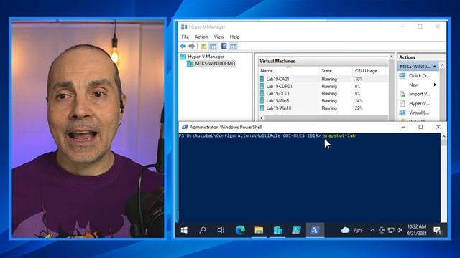This screenshot has height=258, width=460.
Task: Click the Lab19-CDP01 VM icon
Action: tap(262, 86)
